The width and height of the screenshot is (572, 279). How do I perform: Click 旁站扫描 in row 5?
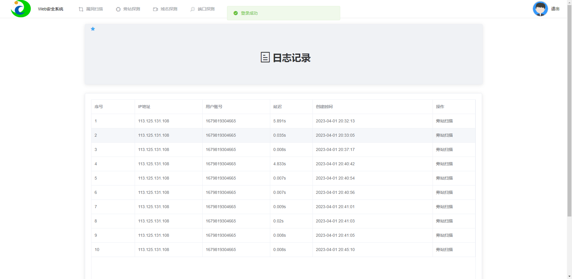click(444, 178)
